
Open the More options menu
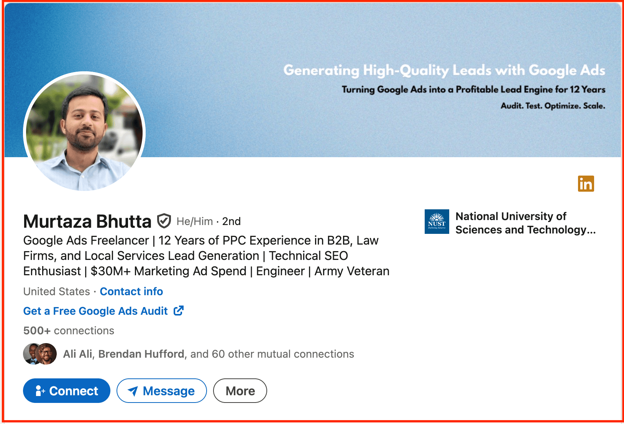point(240,391)
